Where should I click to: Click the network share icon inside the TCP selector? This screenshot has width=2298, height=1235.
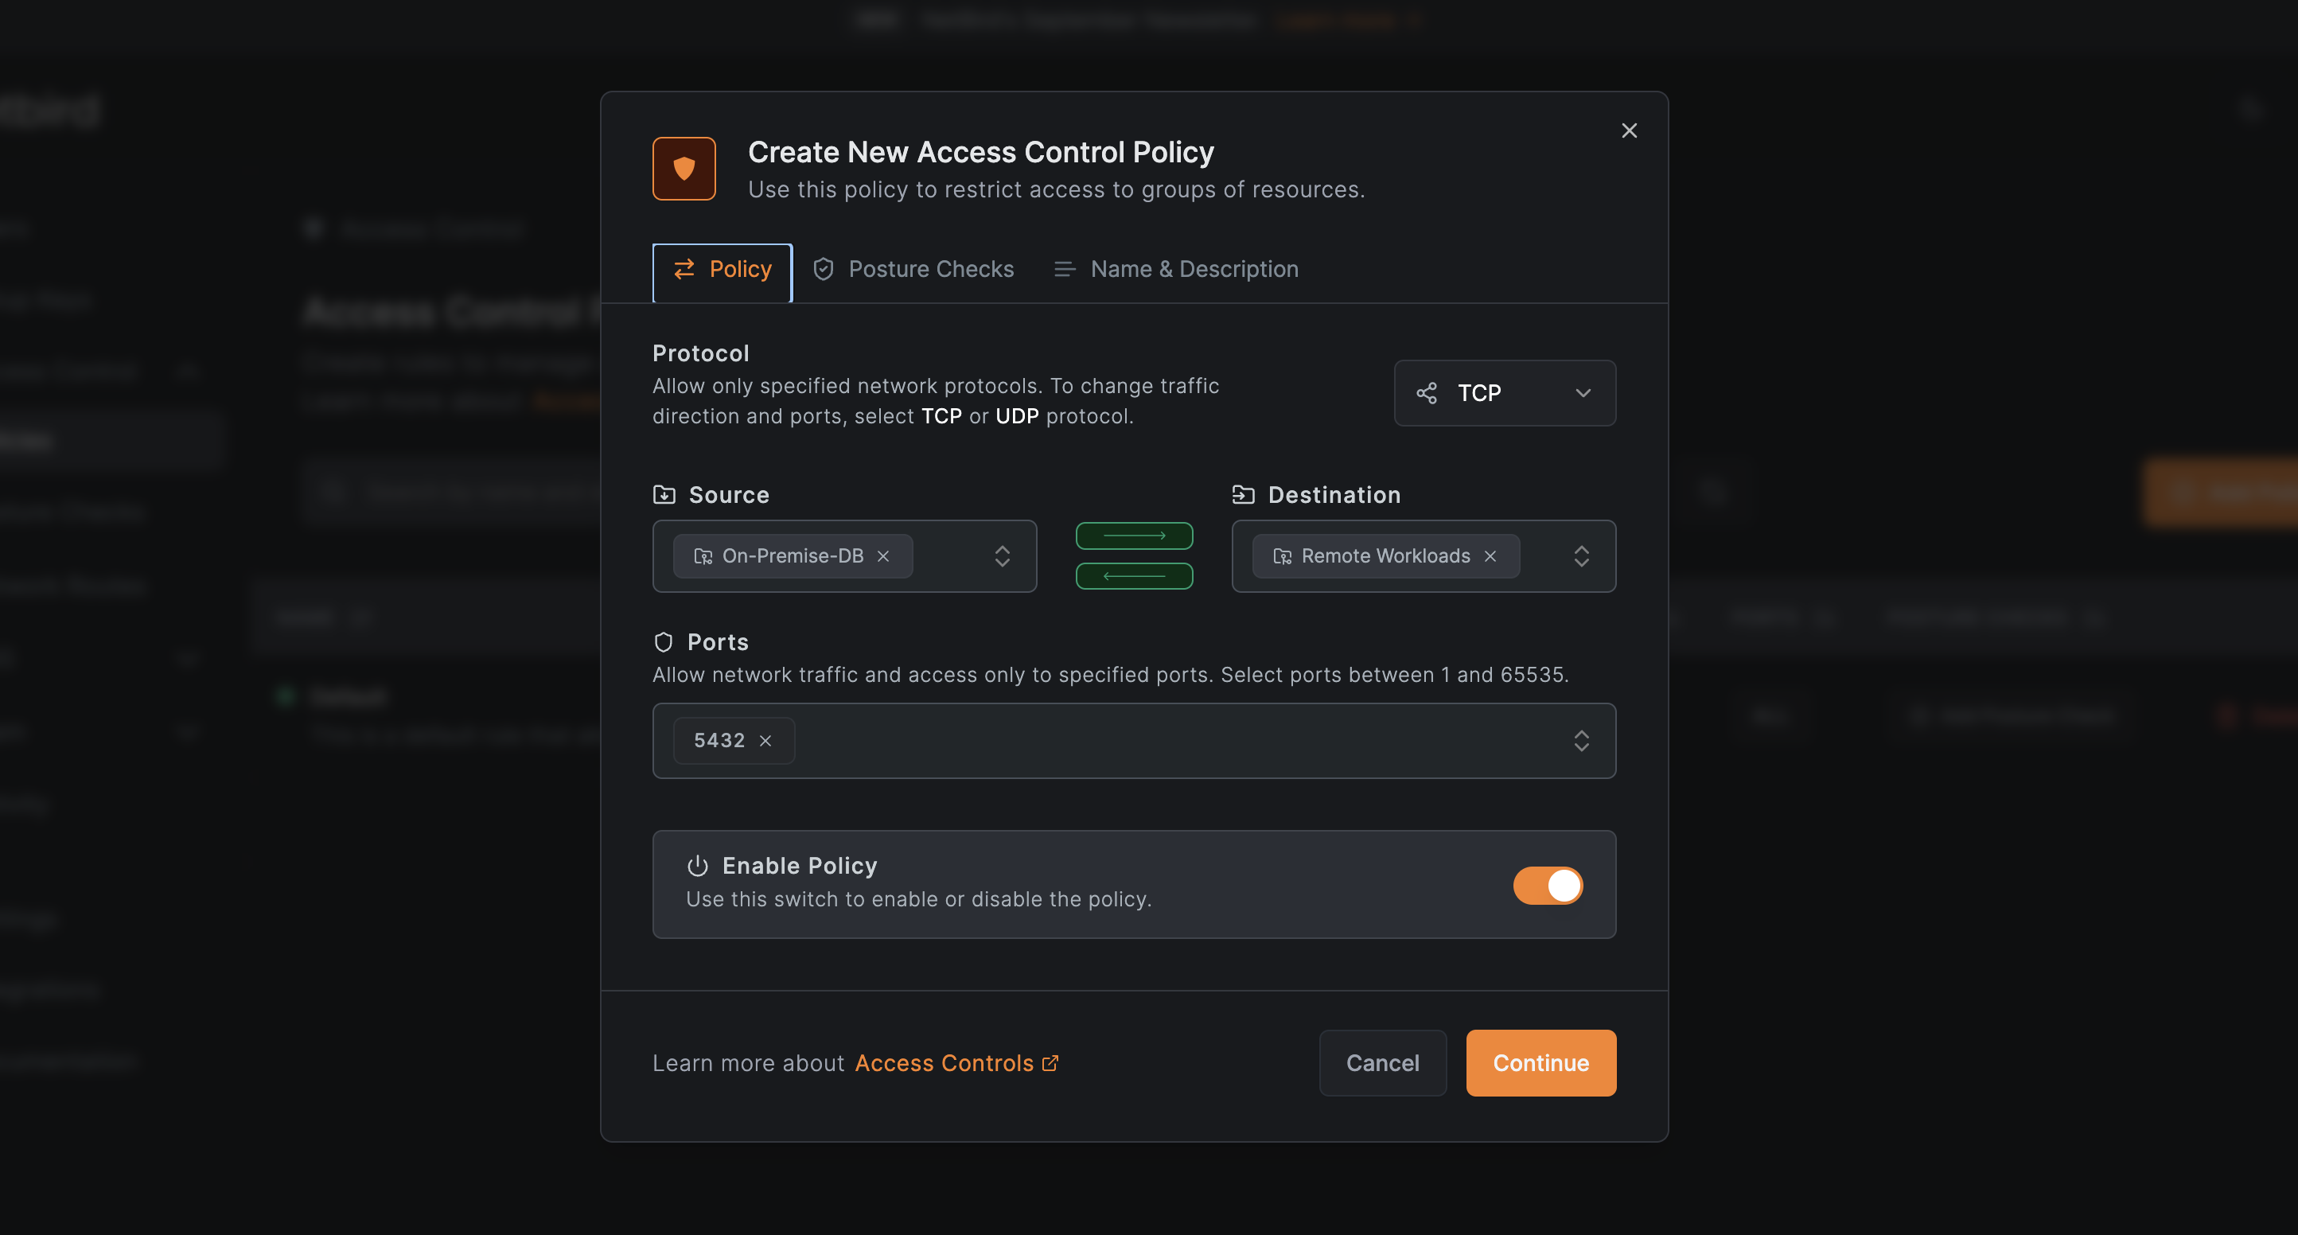tap(1426, 392)
